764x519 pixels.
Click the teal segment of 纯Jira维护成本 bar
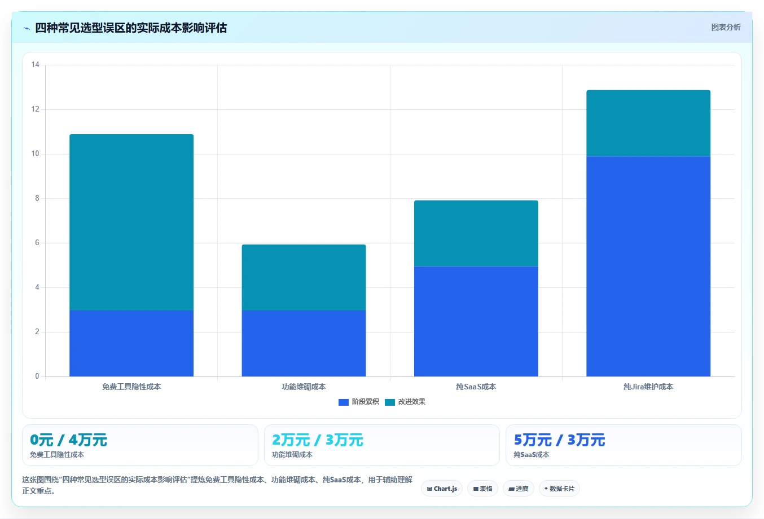click(x=648, y=123)
